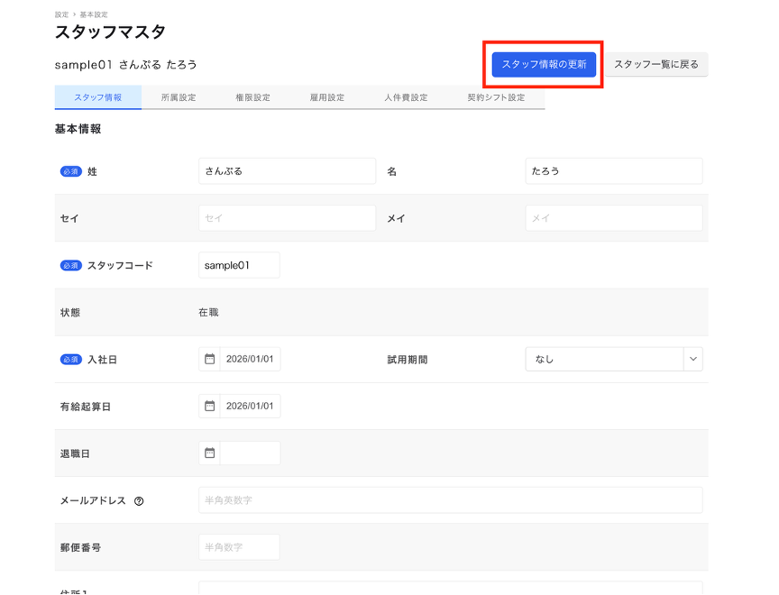Click the セイ katakana input field
This screenshot has height=595, width=779.
pyautogui.click(x=287, y=218)
